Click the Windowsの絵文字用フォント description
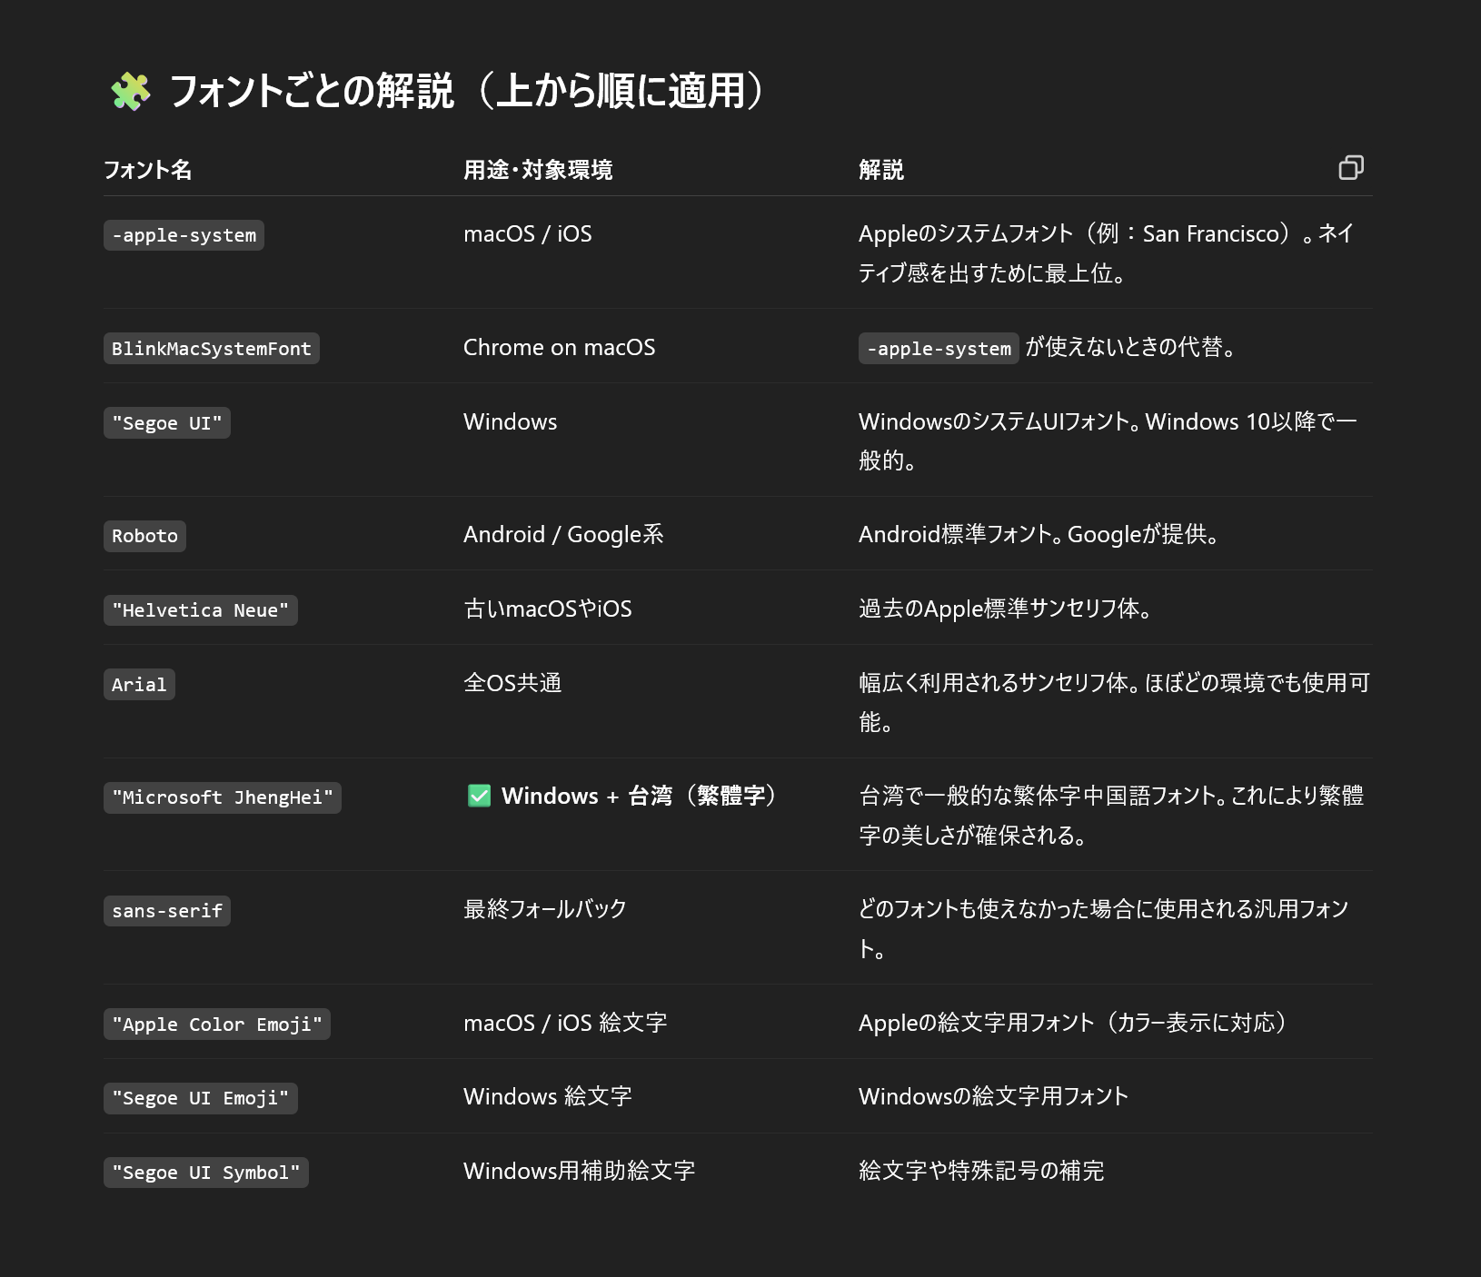The image size is (1481, 1277). (x=994, y=1097)
